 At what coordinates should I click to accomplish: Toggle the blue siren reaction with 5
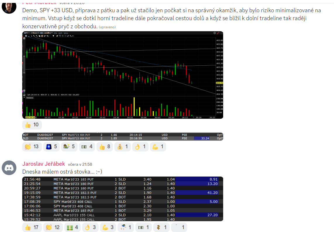[51, 146]
